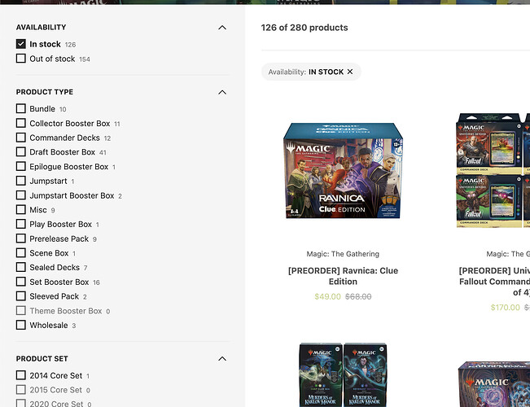This screenshot has height=407, width=530.
Task: Open the Fallout Commander Decks product image
Action: pyautogui.click(x=493, y=170)
